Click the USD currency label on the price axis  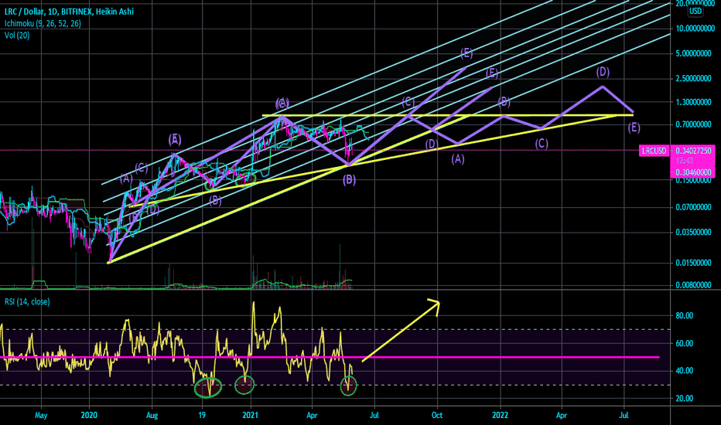tap(695, 11)
